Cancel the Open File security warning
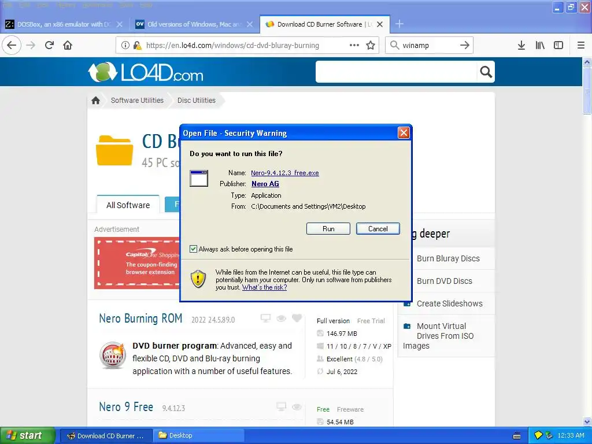Screen dimensions: 592x444 click(x=378, y=229)
